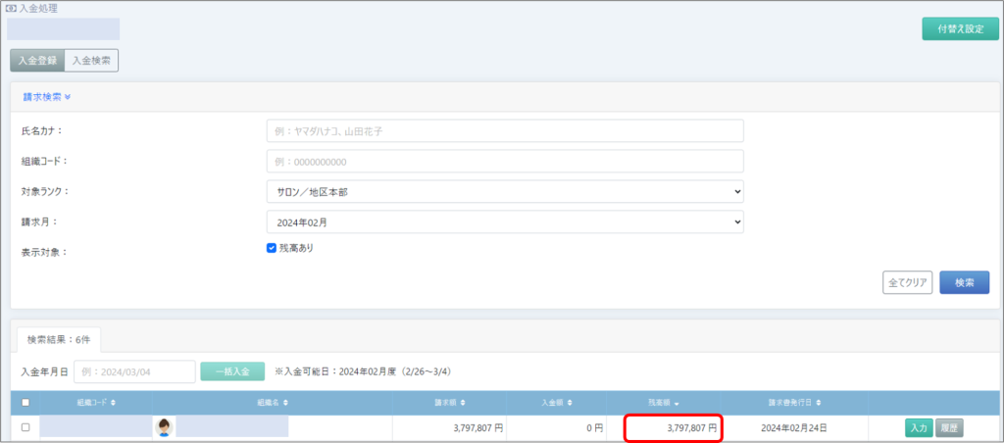Check the first result row checkbox
The image size is (1004, 443).
click(25, 427)
